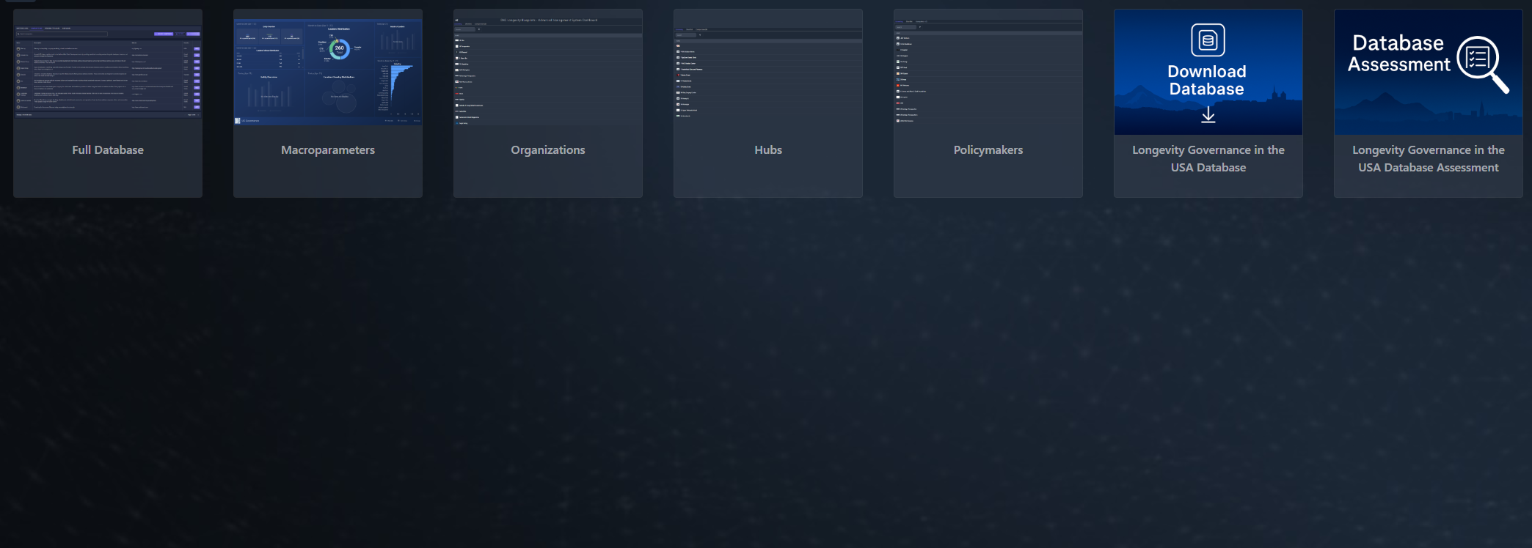Viewport: 1532px width, 548px height.
Task: Click the US Governance footer in Macroparameters preview
Action: pos(249,121)
